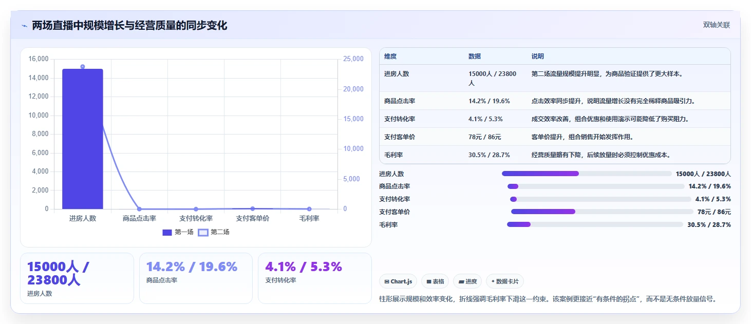751x324 pixels.
Task: Click the 支付转化率 progress bar
Action: coord(600,199)
